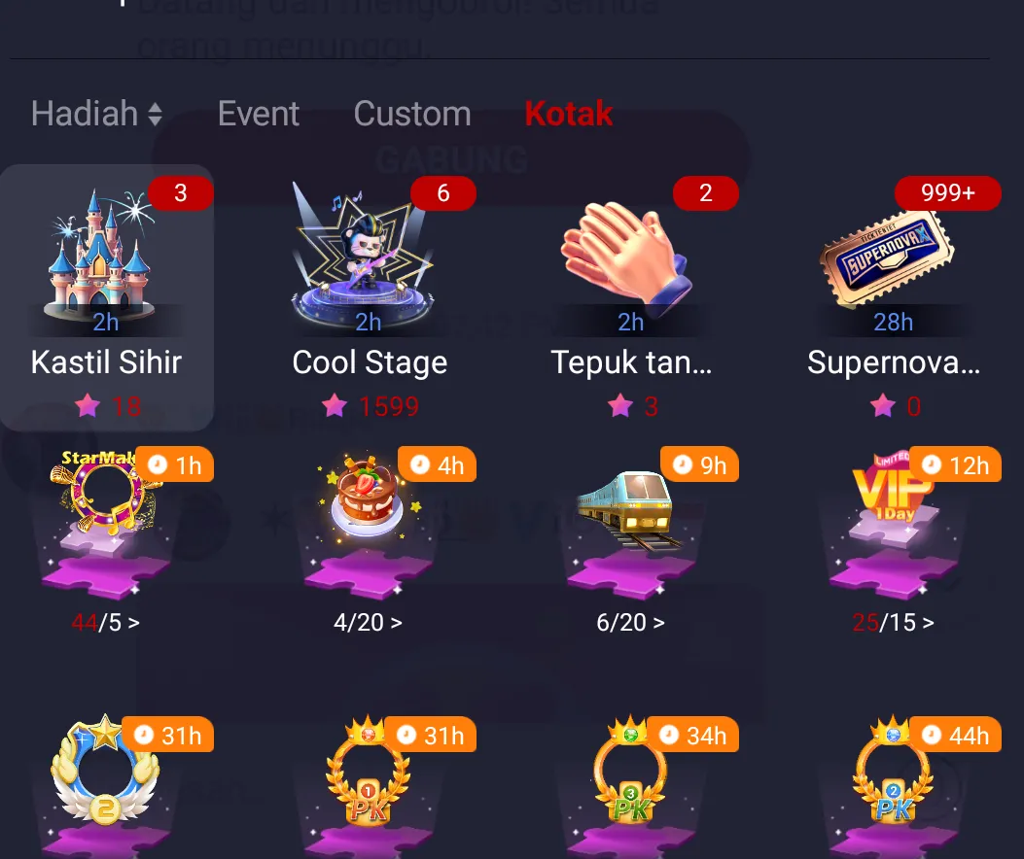Switch to the Custom tab
Image resolution: width=1024 pixels, height=859 pixels.
412,115
